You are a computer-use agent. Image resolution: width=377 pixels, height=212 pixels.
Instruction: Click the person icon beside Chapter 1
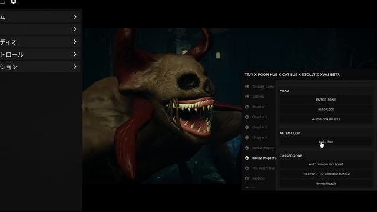(x=247, y=107)
